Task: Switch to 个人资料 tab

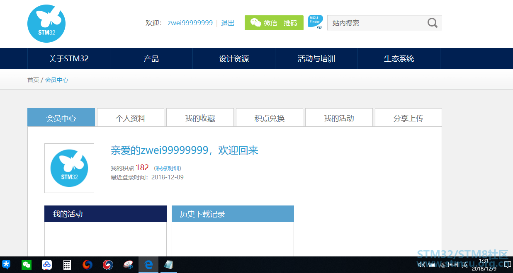Action: coord(131,118)
